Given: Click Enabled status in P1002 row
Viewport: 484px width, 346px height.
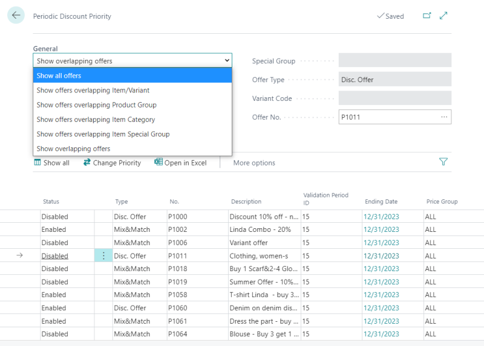Looking at the screenshot, I should 54,229.
